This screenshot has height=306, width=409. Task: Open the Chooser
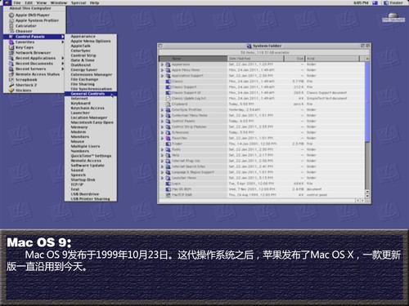pos(34,31)
